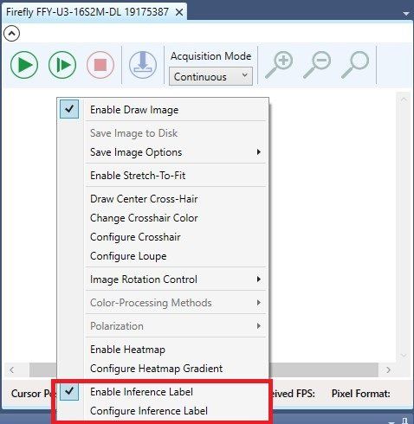Zoom out with the minus magnifier icon
414x424 pixels.
[x=317, y=65]
